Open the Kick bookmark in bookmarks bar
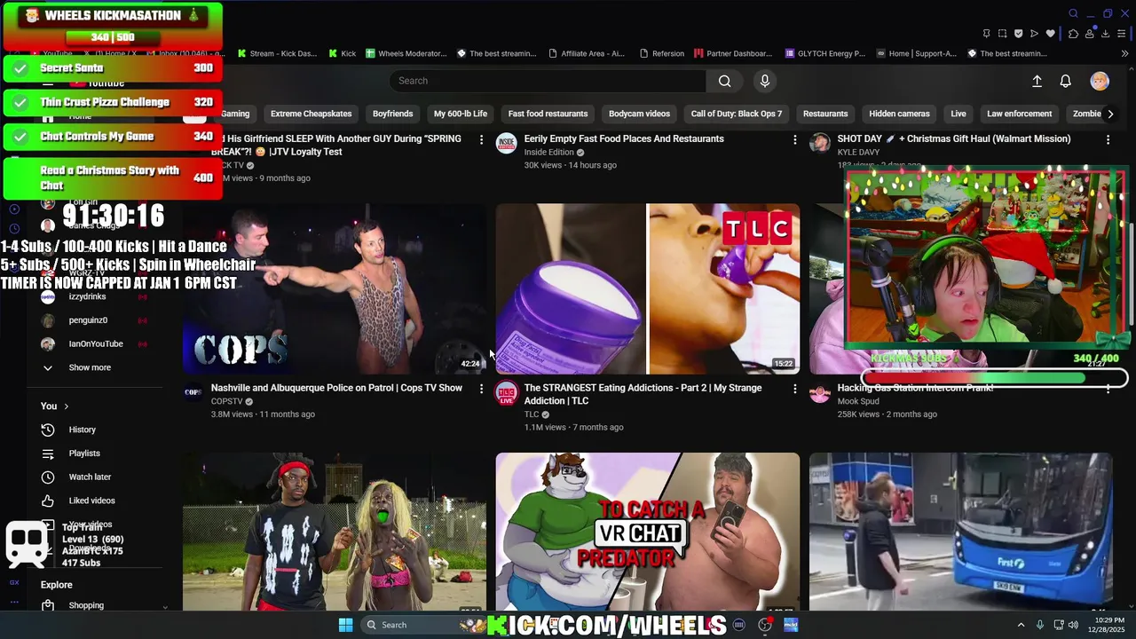Image resolution: width=1136 pixels, height=639 pixels. pyautogui.click(x=343, y=53)
